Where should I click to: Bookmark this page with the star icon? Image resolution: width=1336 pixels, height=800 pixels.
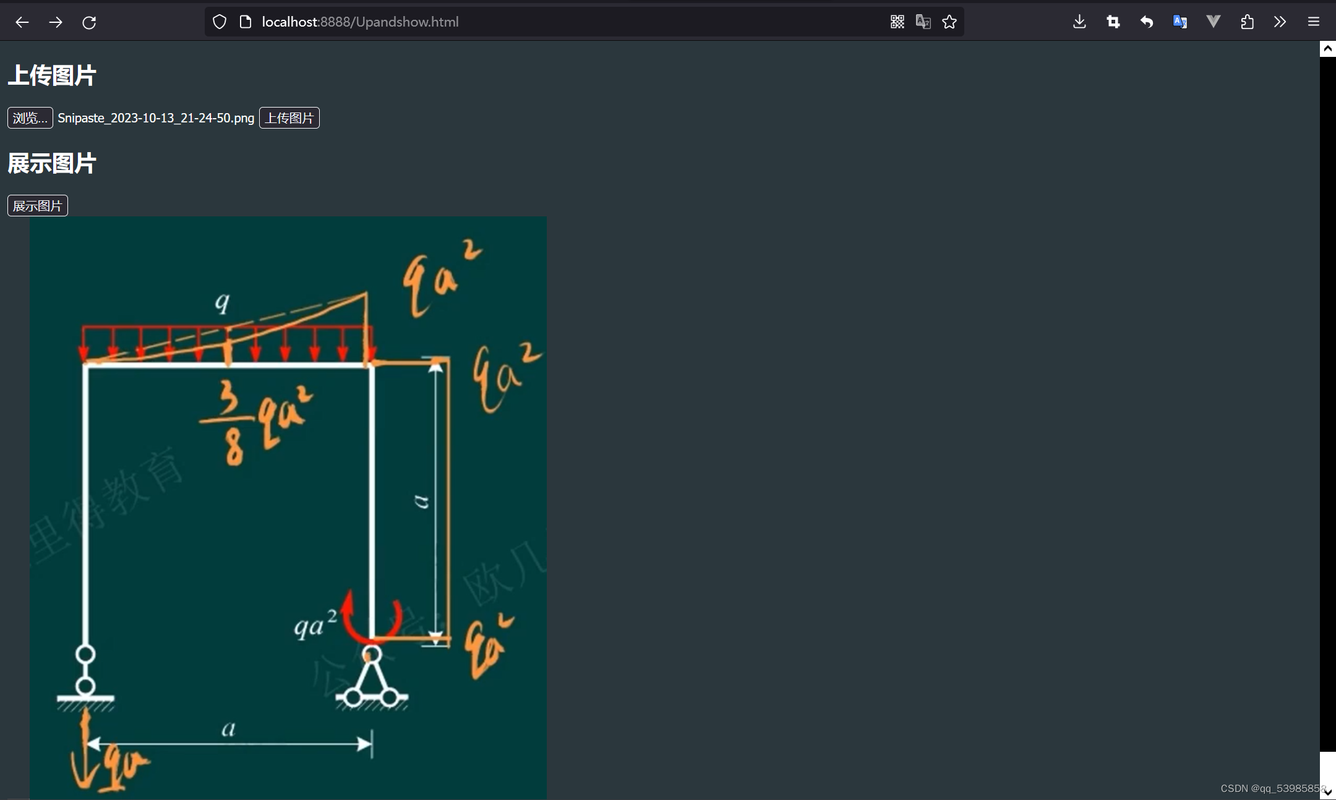point(949,22)
